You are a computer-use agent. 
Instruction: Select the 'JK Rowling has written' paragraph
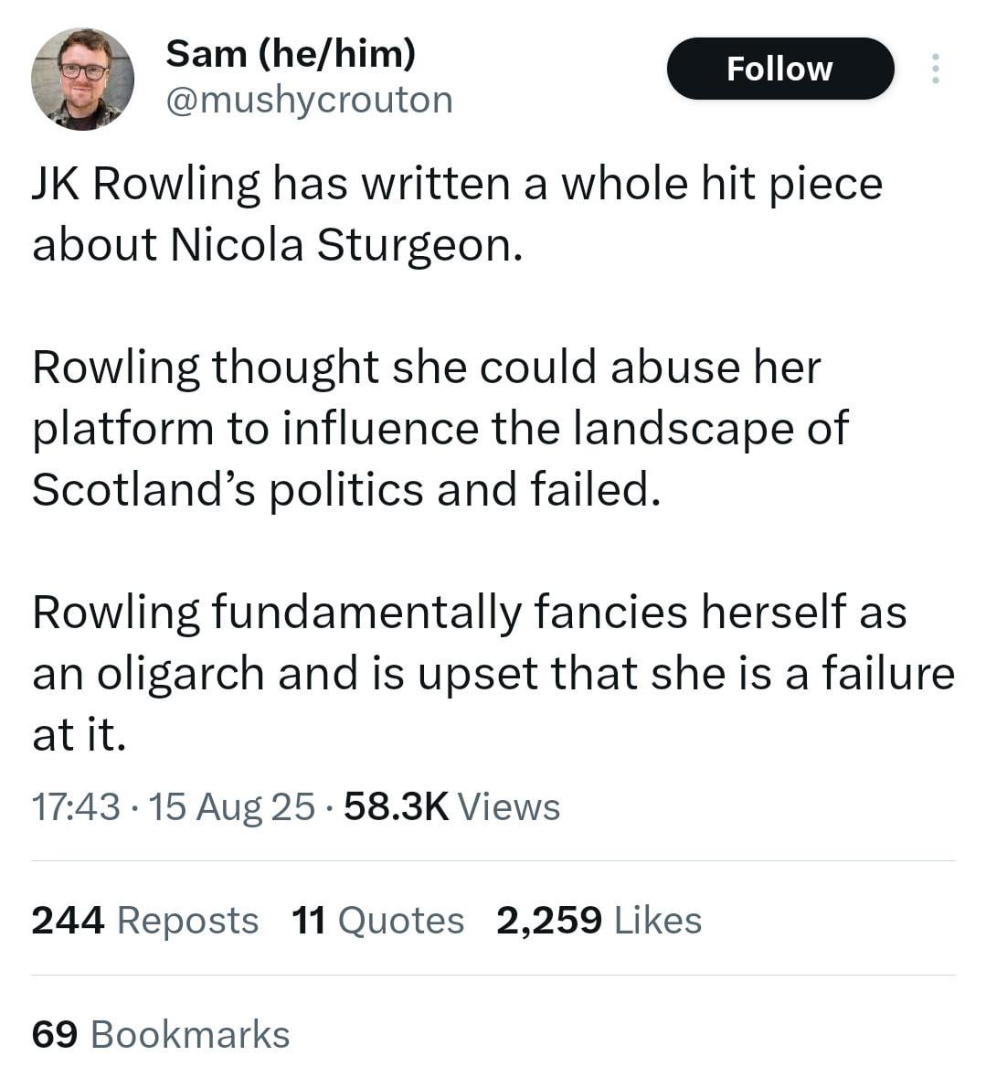[x=458, y=215]
